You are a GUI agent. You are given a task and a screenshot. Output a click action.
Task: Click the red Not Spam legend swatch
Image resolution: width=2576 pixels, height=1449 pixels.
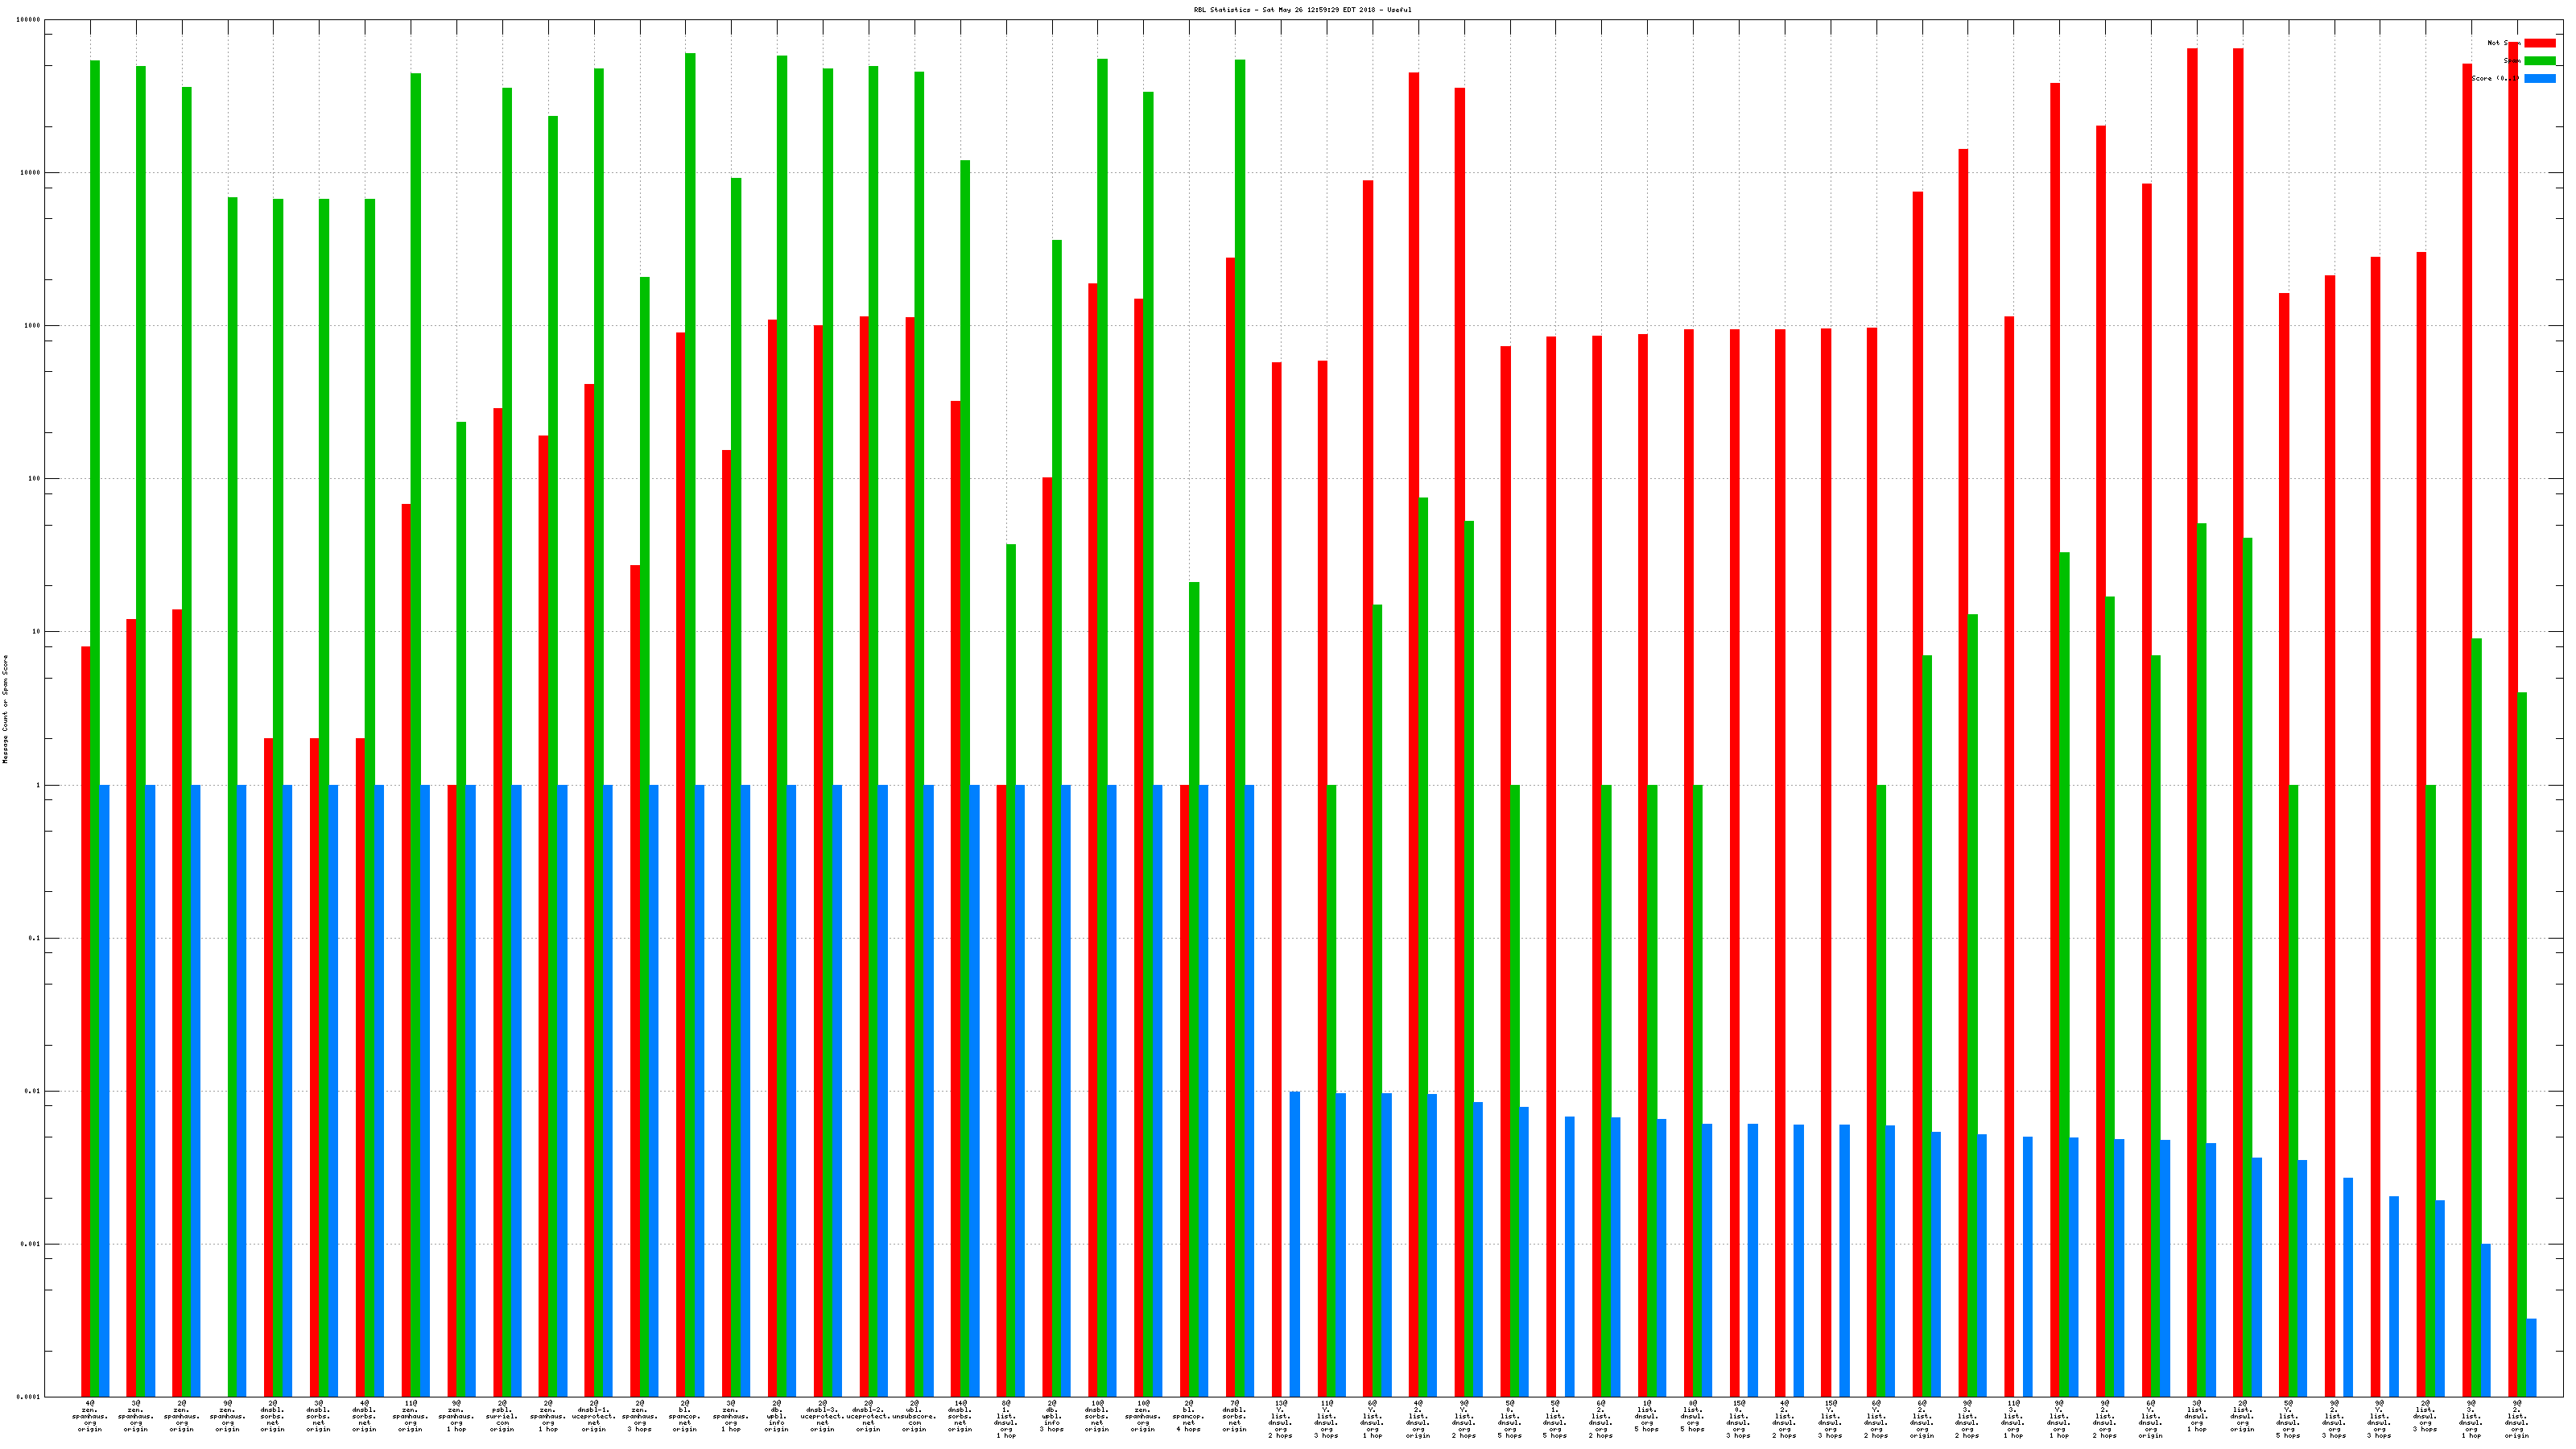[x=2539, y=43]
